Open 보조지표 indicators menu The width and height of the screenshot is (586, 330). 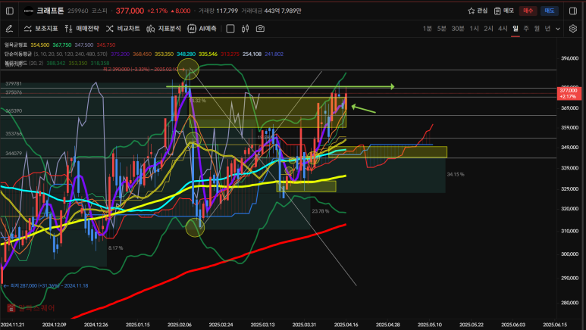pyautogui.click(x=41, y=28)
